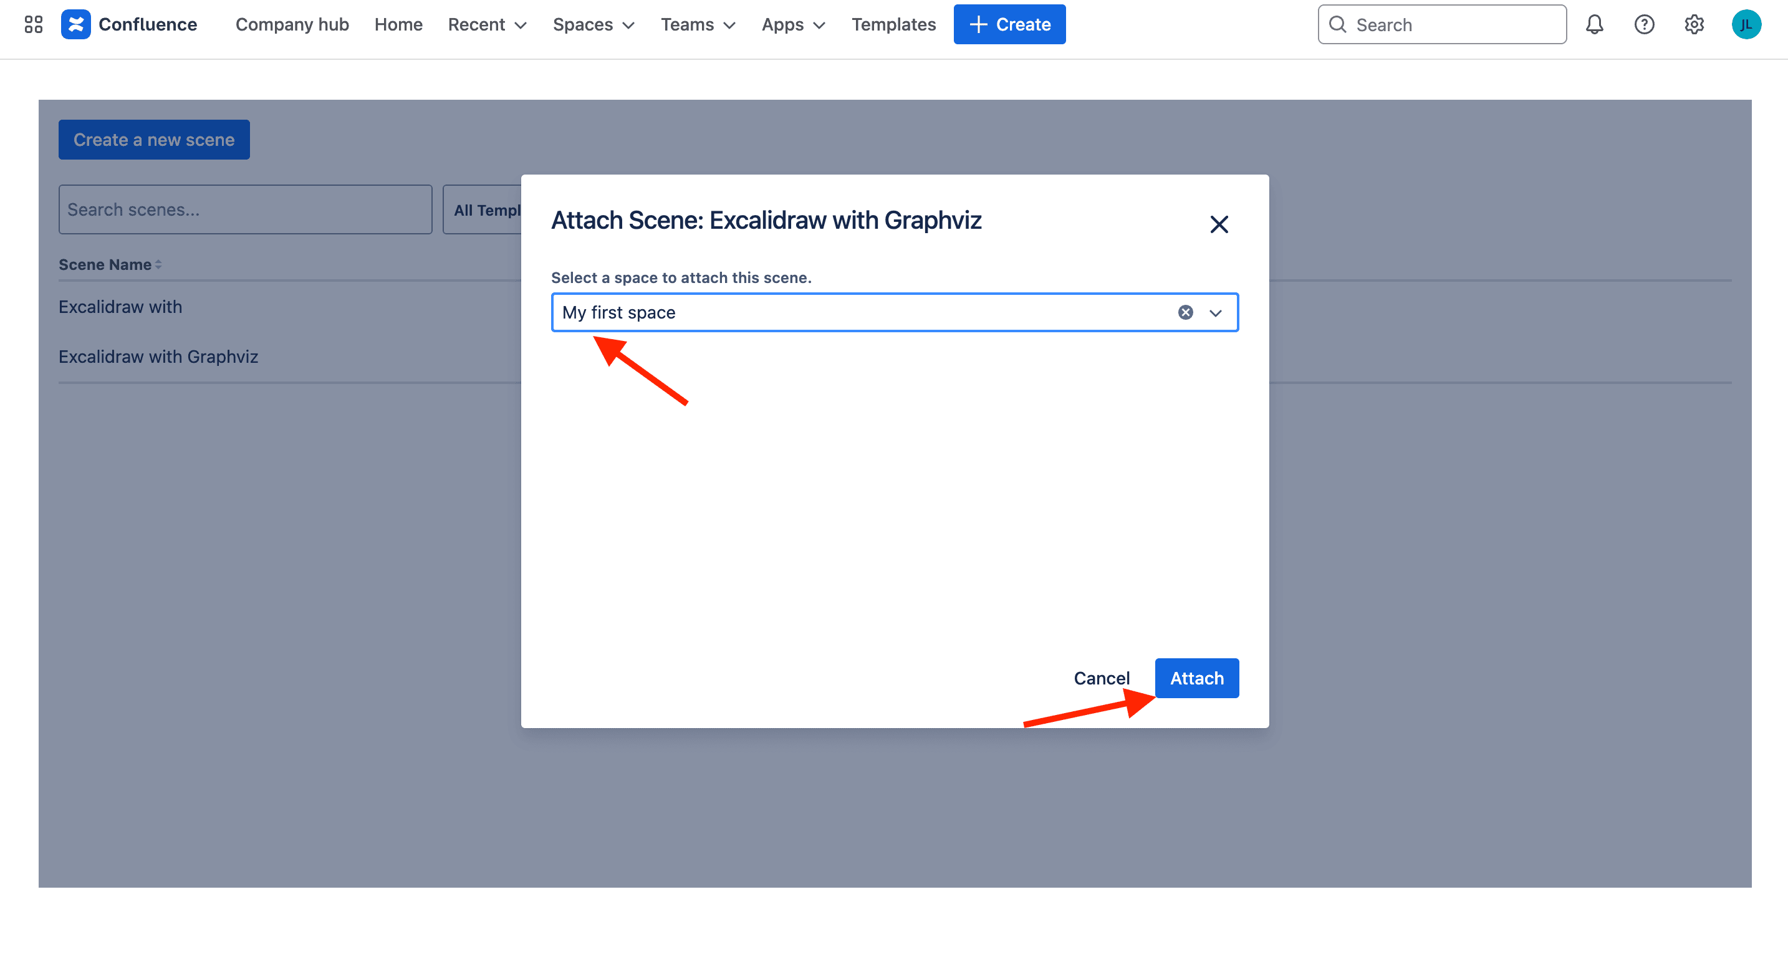
Task: Open the Teams menu
Action: pos(698,24)
